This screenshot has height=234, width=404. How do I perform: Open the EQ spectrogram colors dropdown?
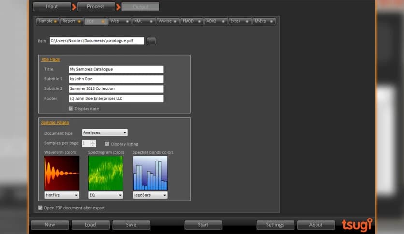105,195
